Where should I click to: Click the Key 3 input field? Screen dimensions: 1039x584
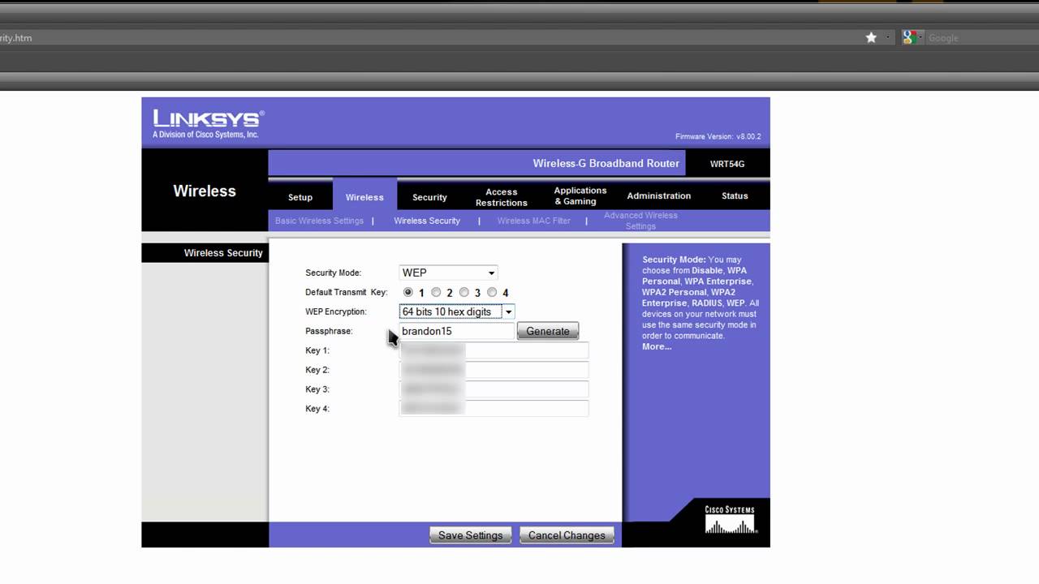pos(494,389)
